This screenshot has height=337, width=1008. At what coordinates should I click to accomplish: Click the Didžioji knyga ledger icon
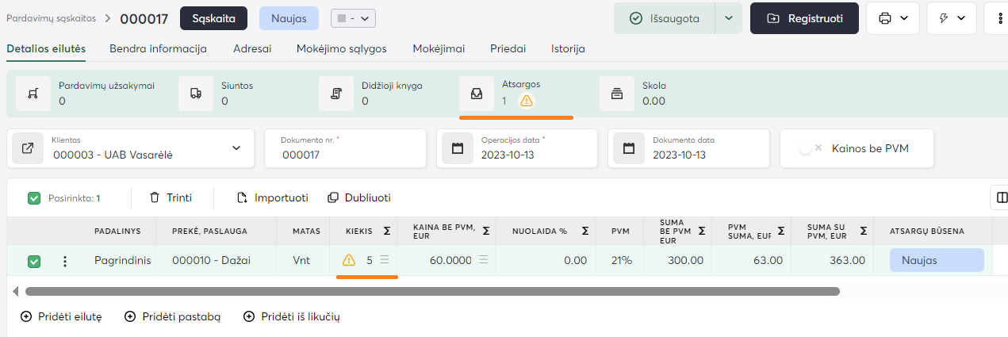pos(335,93)
